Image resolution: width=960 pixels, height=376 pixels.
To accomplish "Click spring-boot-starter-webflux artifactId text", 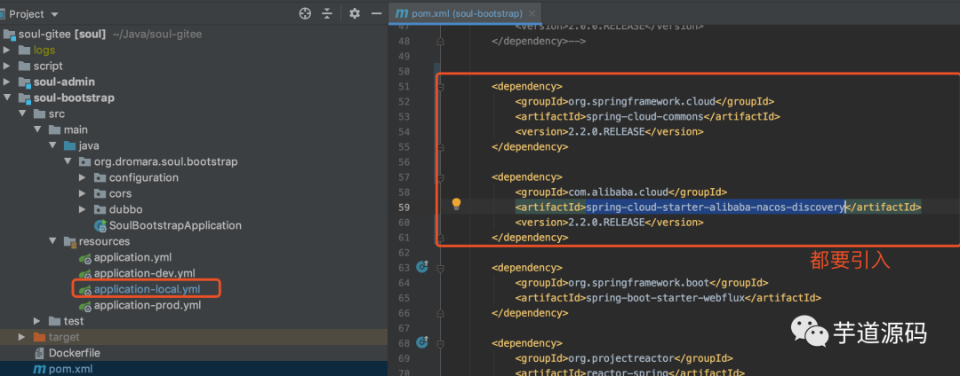I will (x=666, y=298).
